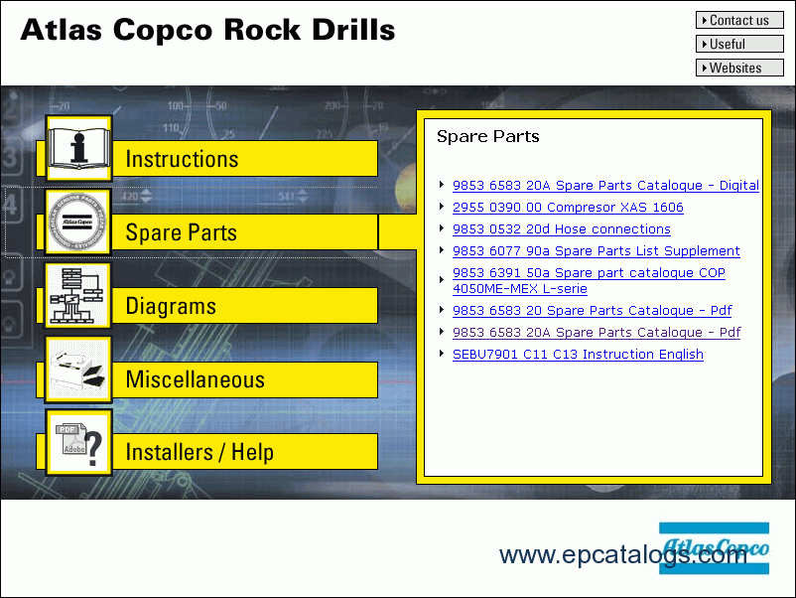Open the 2955 0390 00 Compresor XAS 1606 link
The image size is (796, 598).
point(568,208)
